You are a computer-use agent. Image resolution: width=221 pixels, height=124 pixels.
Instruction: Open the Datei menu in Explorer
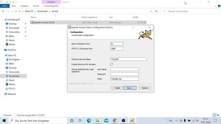5,6
